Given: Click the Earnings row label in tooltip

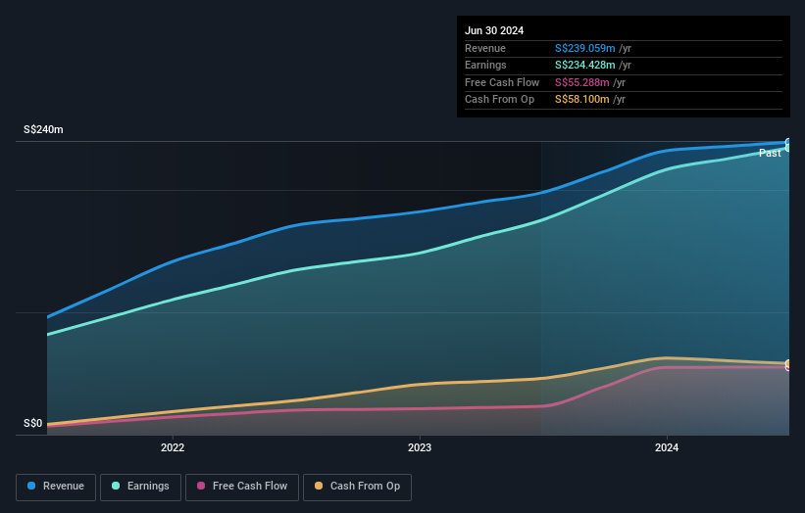Looking at the screenshot, I should click(x=485, y=65).
